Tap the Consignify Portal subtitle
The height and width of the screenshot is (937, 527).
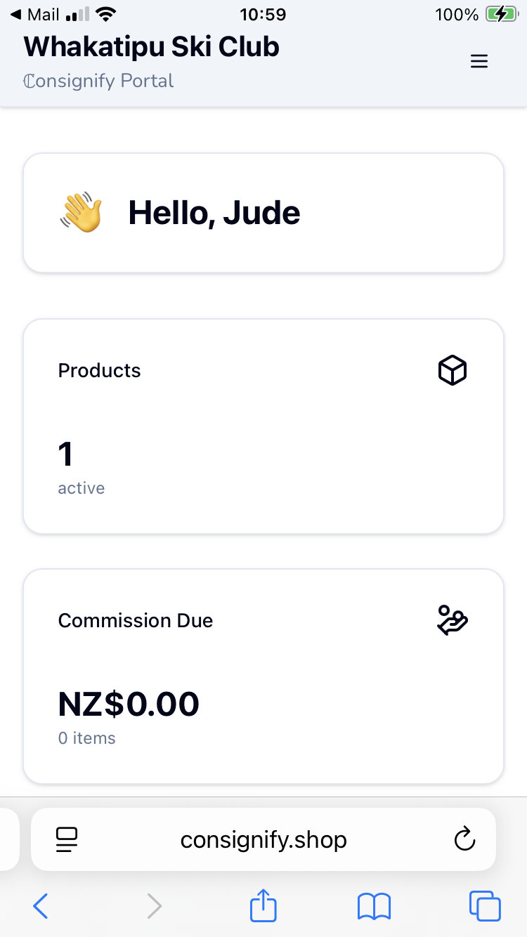coord(98,81)
